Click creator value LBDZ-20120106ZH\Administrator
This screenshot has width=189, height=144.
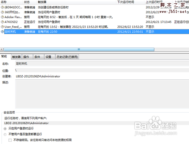pos(38,76)
